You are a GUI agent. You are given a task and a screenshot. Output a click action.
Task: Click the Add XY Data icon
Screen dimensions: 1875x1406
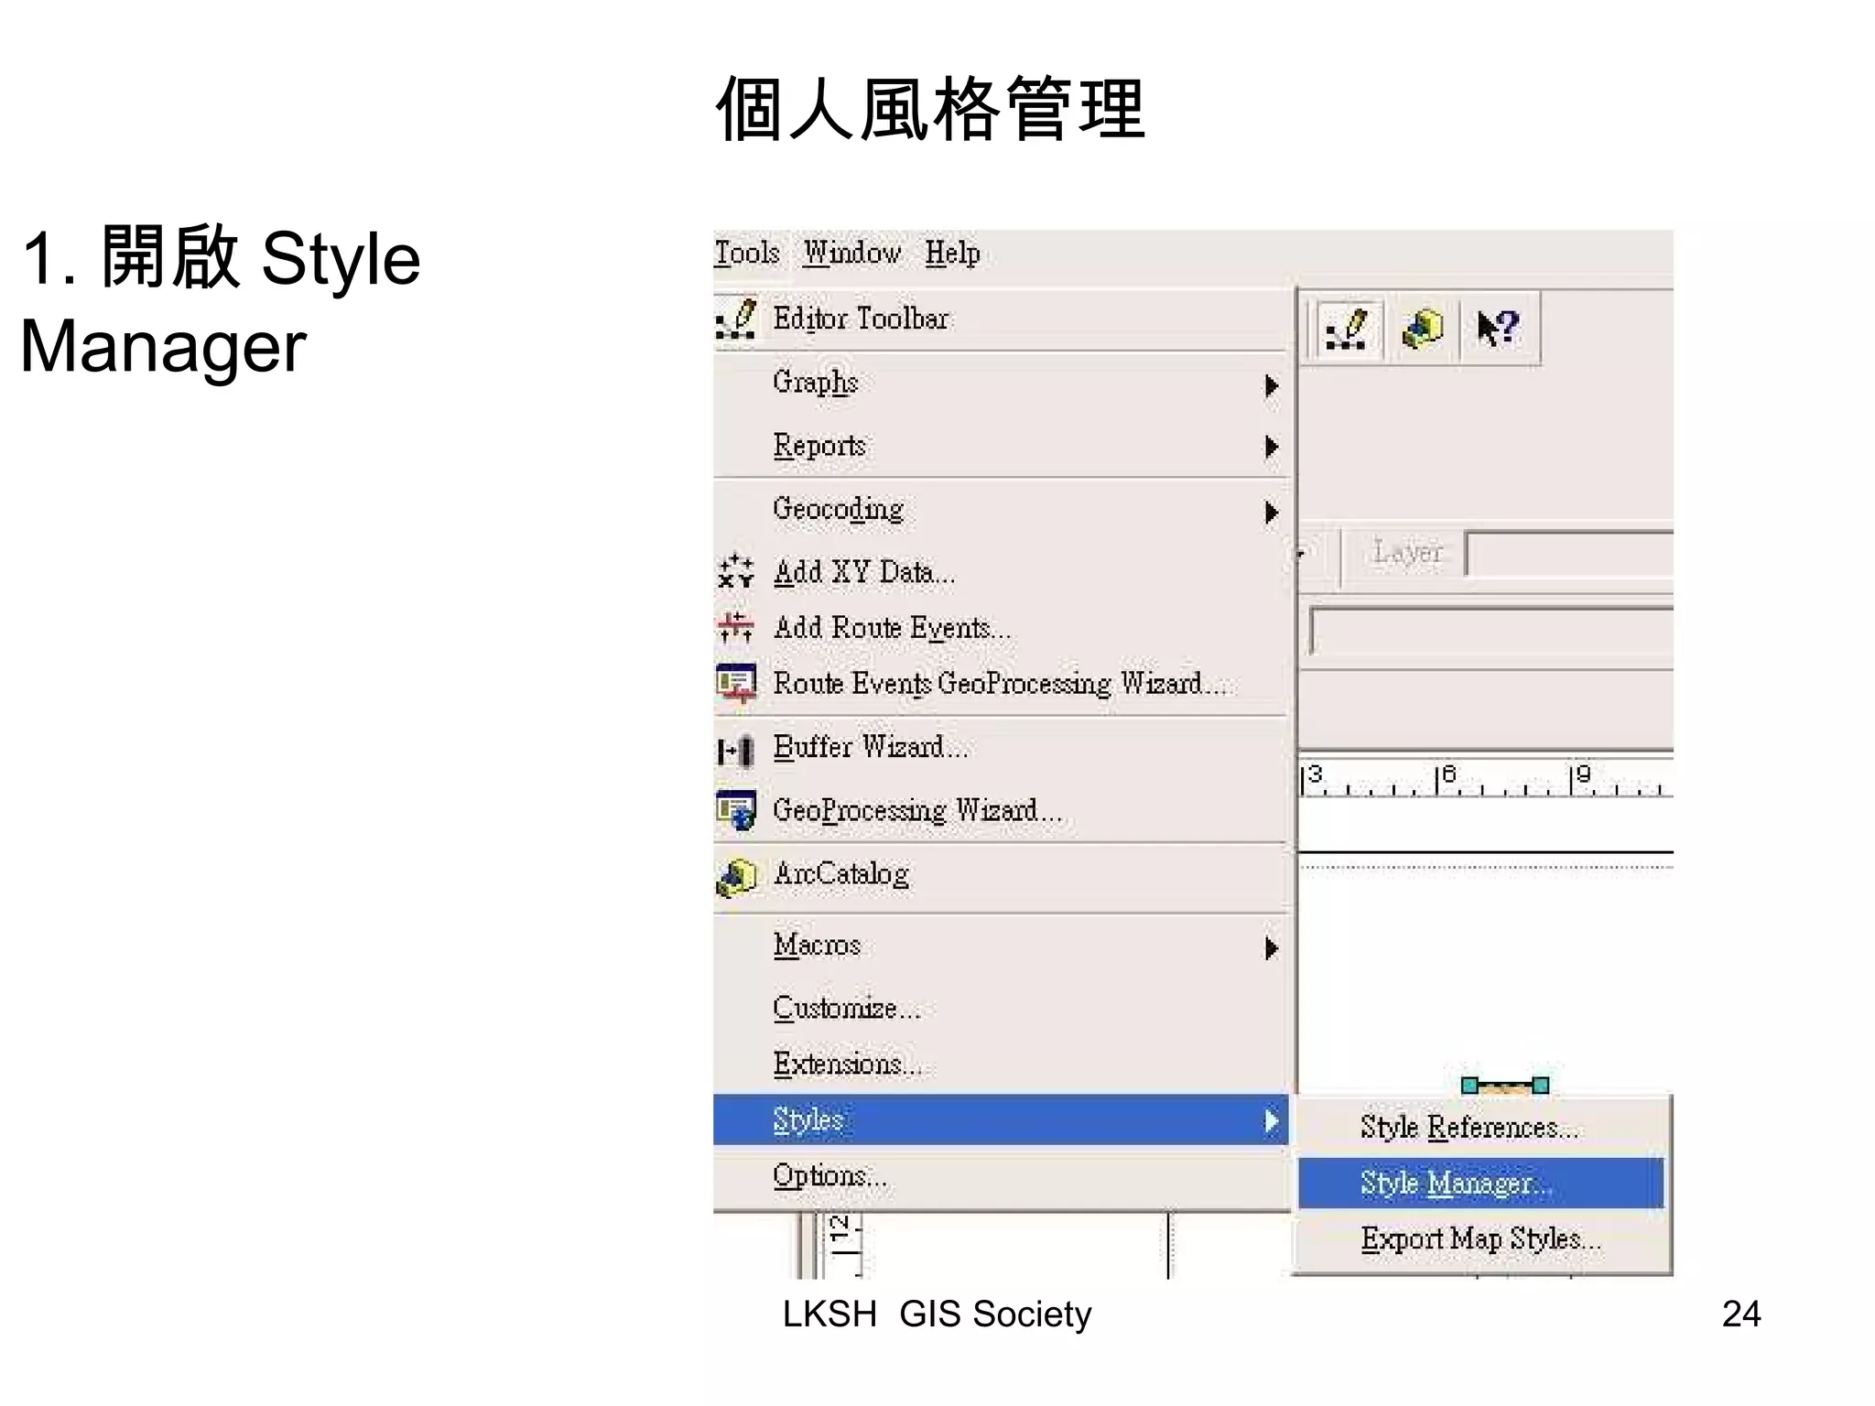[x=736, y=571]
